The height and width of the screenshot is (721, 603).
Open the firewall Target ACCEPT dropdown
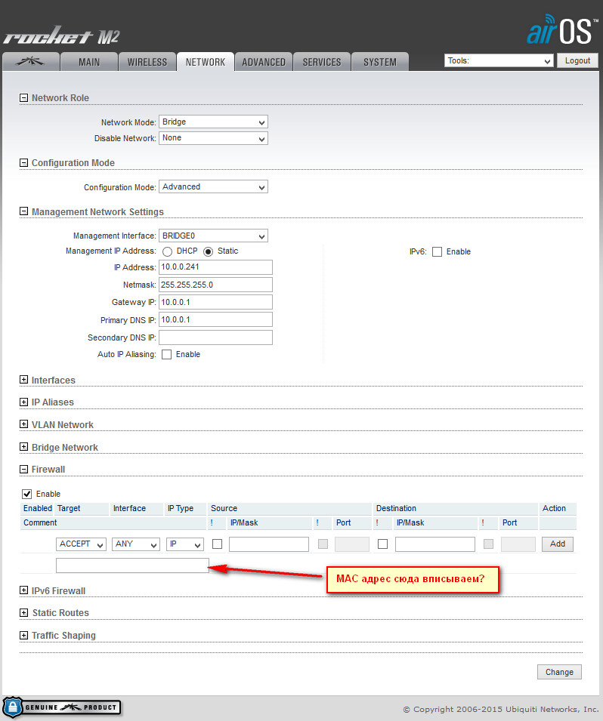pyautogui.click(x=81, y=544)
